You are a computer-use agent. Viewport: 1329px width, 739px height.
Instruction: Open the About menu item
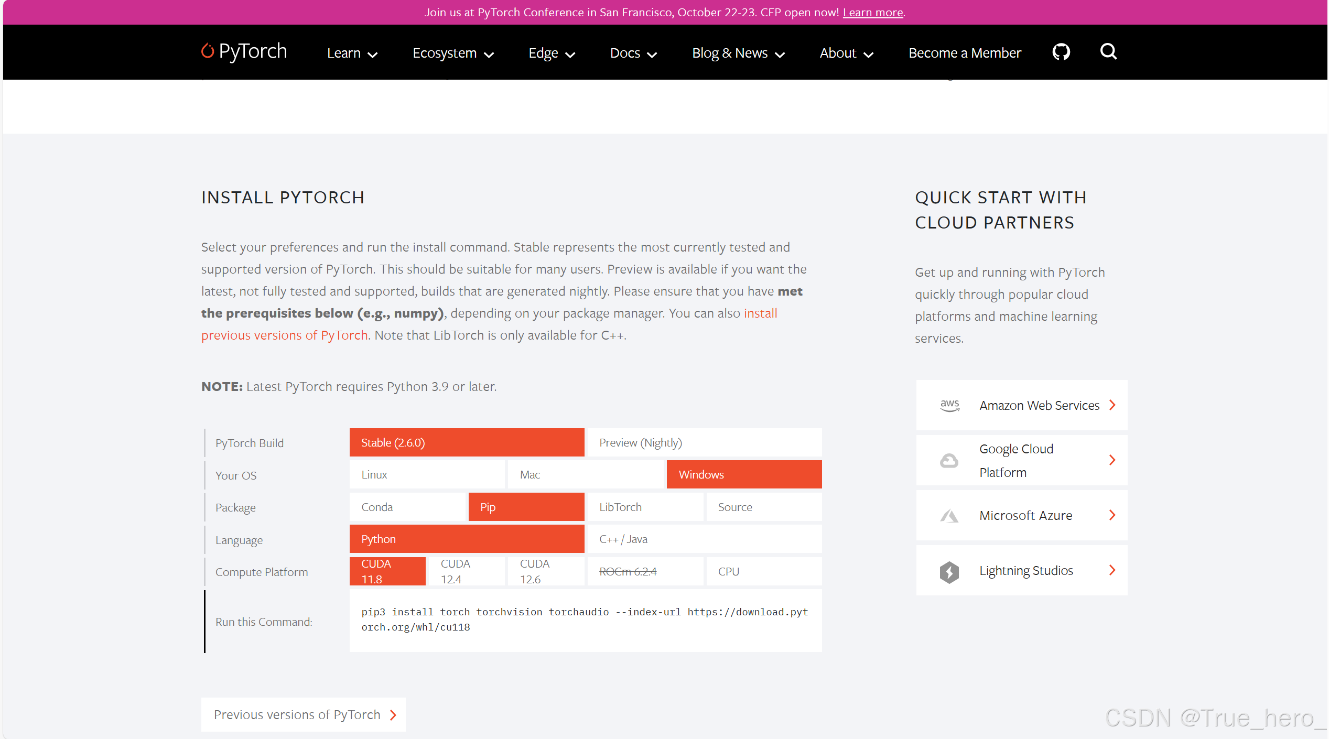846,53
